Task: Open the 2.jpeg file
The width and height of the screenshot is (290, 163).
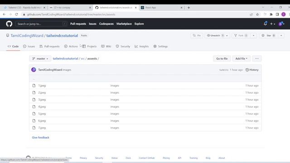Action: pos(42,92)
